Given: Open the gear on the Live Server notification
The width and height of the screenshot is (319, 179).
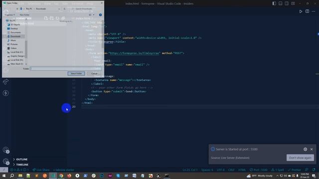Looking at the screenshot, I should [305, 149].
